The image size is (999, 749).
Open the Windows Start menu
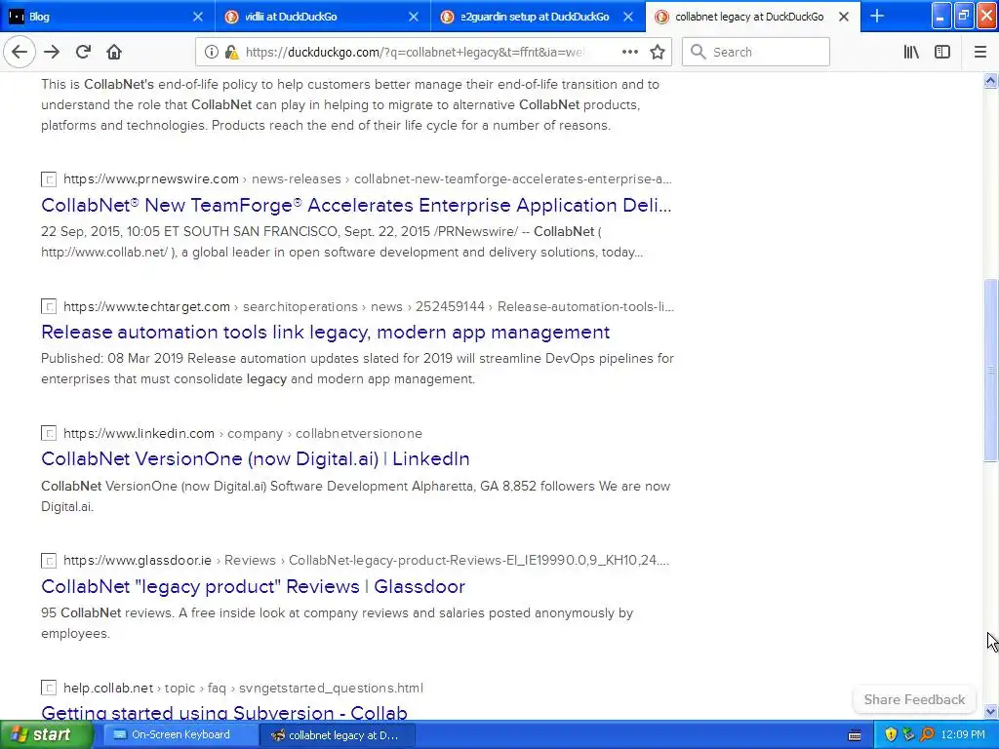point(46,734)
